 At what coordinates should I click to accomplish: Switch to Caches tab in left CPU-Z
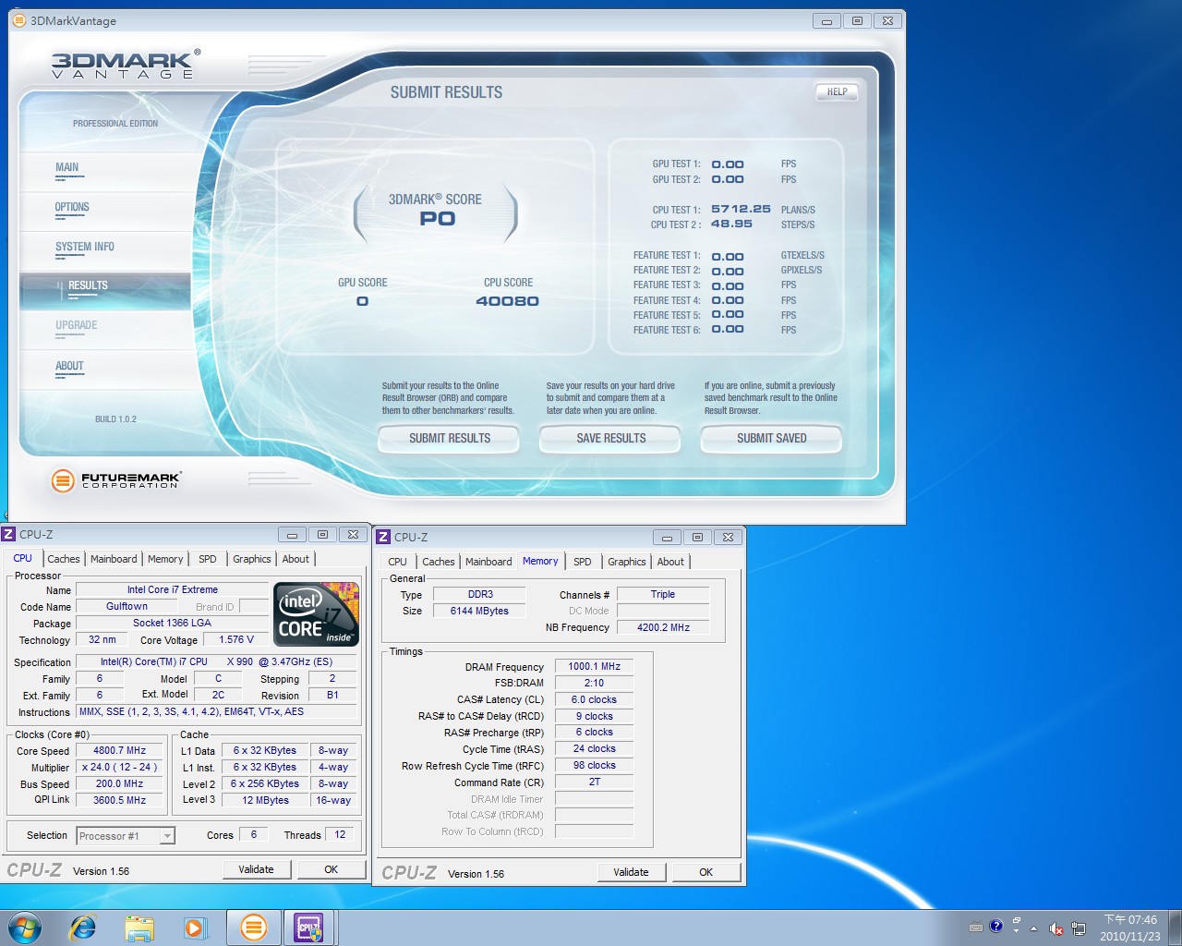point(64,559)
